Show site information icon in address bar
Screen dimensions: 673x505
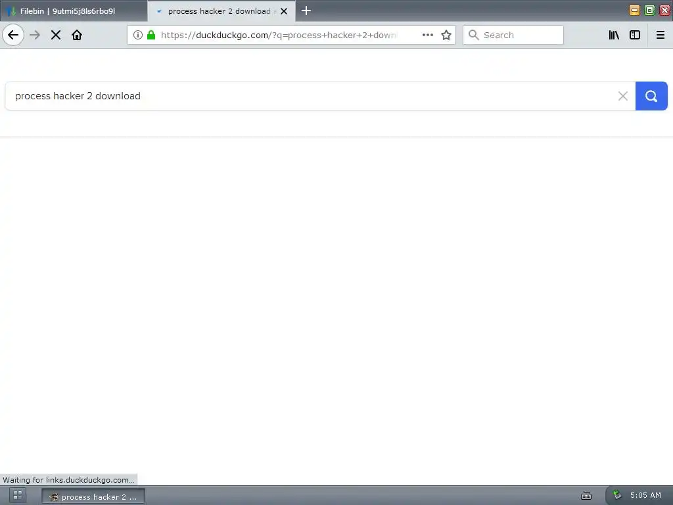click(x=138, y=35)
